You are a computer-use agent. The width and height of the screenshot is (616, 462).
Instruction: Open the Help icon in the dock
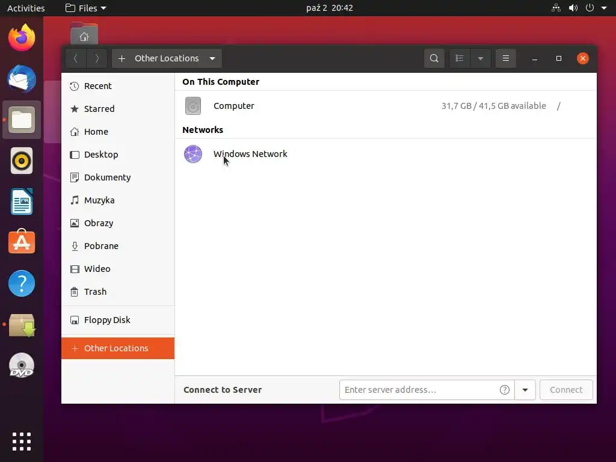(x=22, y=283)
